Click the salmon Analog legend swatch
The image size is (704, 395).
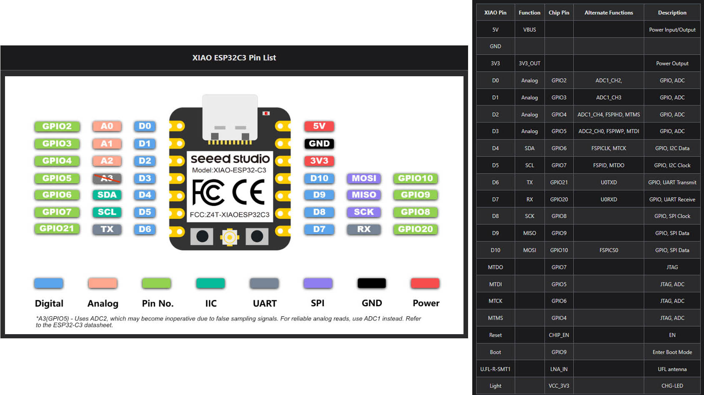pyautogui.click(x=103, y=283)
